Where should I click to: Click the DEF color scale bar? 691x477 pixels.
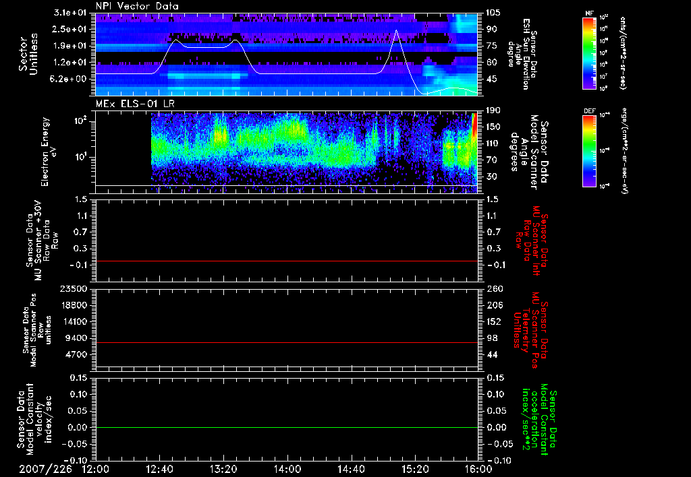(590, 151)
